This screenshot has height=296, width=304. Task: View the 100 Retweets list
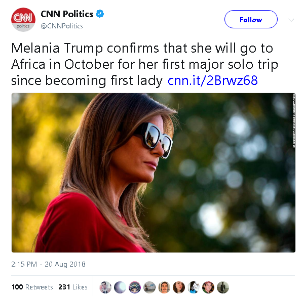click(32, 287)
